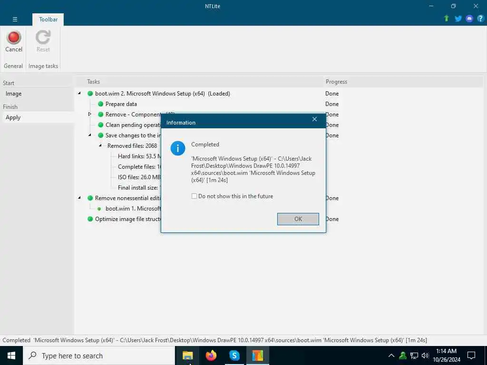The image size is (487, 365).
Task: Open Skype from the taskbar
Action: (x=234, y=355)
